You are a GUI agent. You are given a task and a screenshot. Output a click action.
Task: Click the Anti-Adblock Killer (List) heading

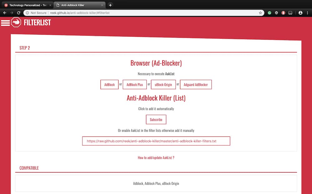tap(156, 98)
